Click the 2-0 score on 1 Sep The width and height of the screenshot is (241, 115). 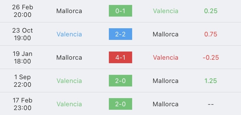(x=120, y=81)
